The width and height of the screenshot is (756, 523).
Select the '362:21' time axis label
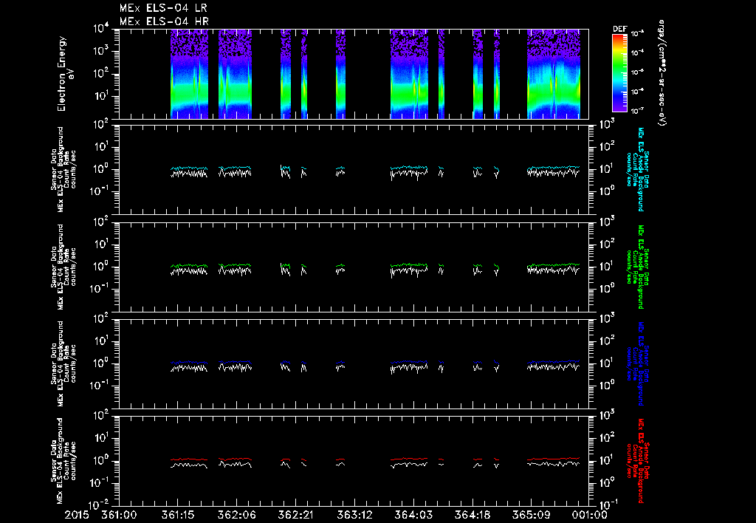tap(295, 515)
